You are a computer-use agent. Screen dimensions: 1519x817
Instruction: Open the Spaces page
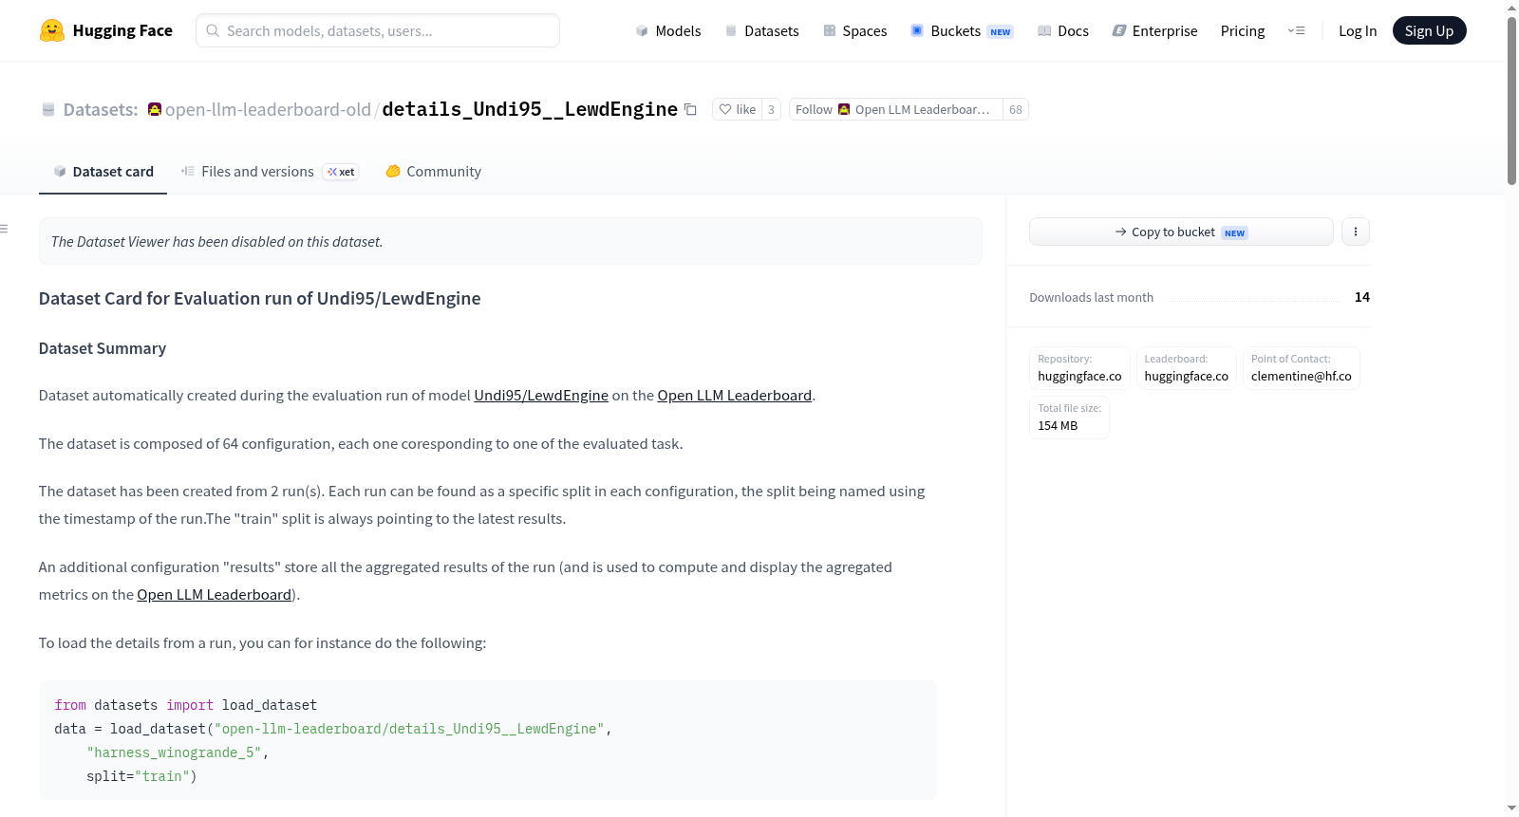pyautogui.click(x=855, y=30)
